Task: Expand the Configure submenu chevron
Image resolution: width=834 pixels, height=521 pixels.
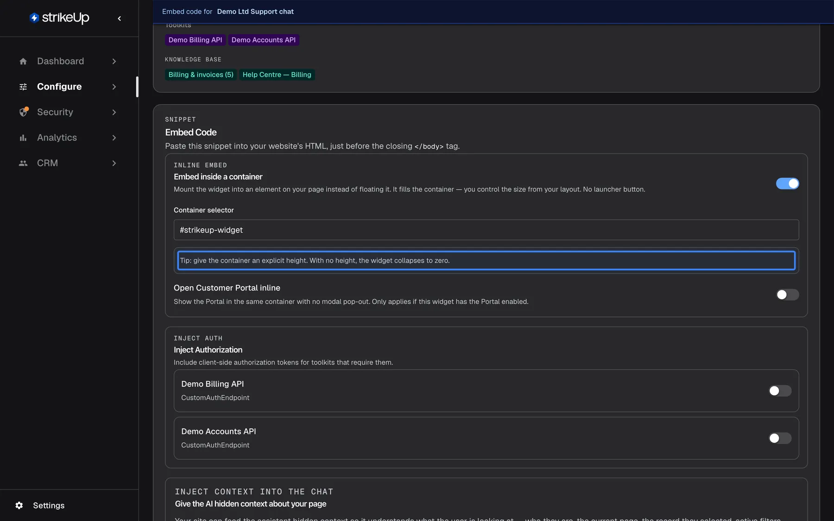Action: 114,87
